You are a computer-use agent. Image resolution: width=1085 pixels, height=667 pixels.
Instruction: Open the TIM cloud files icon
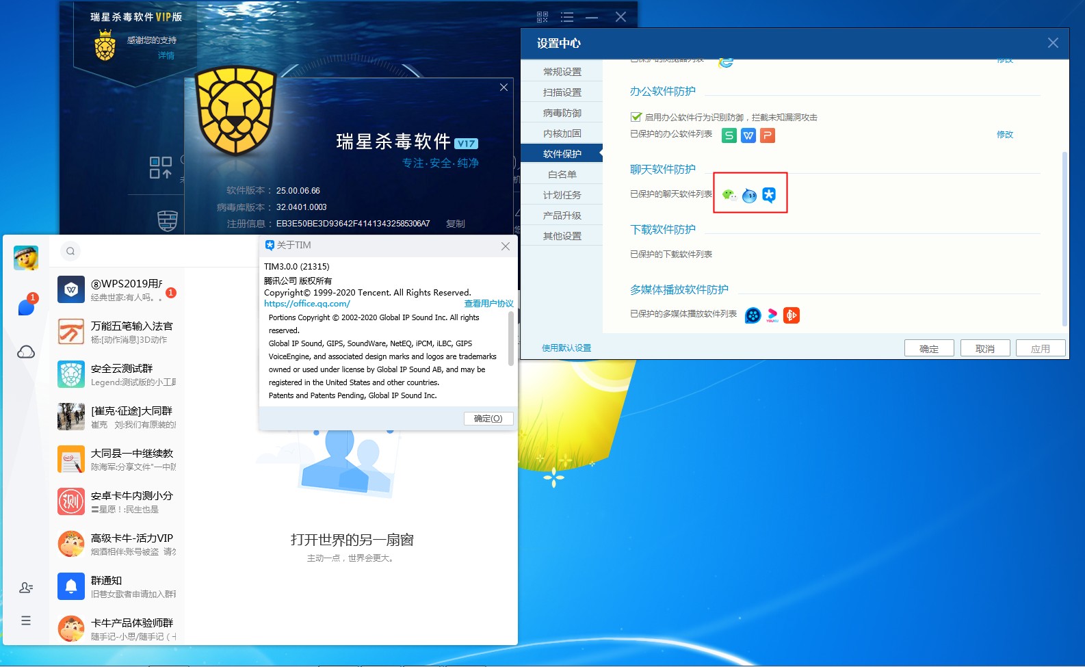26,352
